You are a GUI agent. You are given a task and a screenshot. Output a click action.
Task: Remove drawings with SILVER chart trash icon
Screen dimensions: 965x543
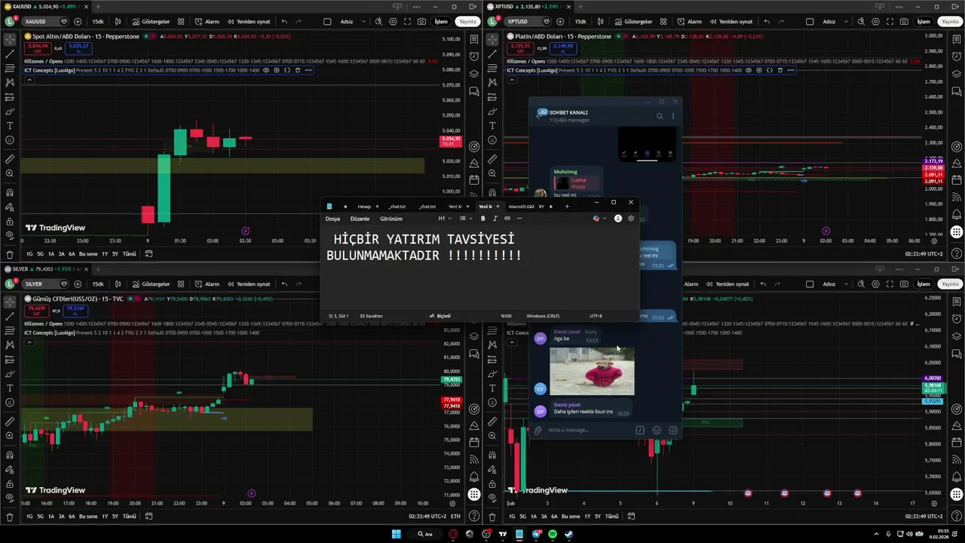[10, 517]
